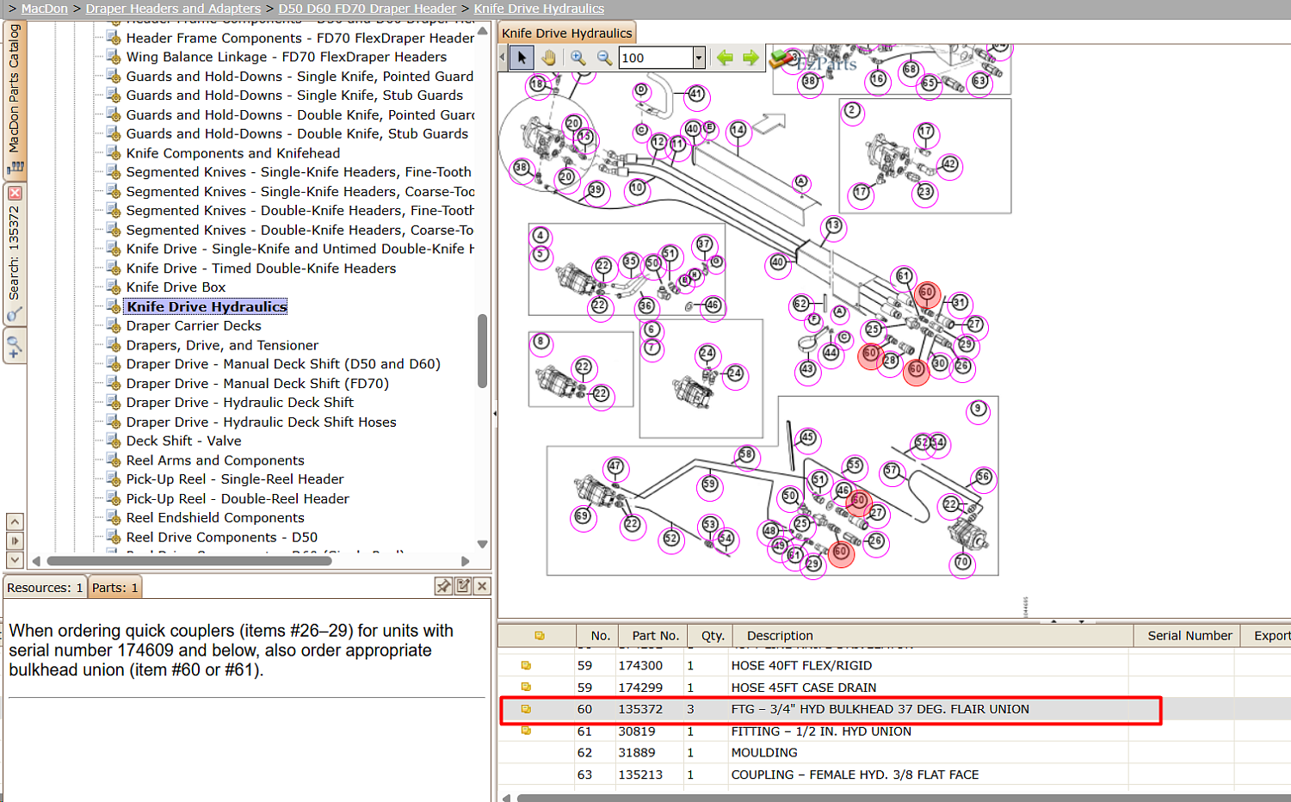Follow Knife Drive Hydraulics breadcrumb link
Image resolution: width=1291 pixels, height=802 pixels.
pyautogui.click(x=539, y=9)
